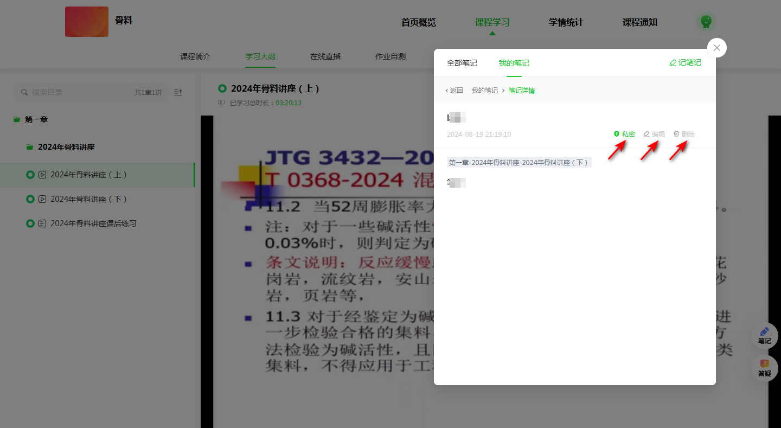Click 编辑 to edit the note

coord(654,134)
